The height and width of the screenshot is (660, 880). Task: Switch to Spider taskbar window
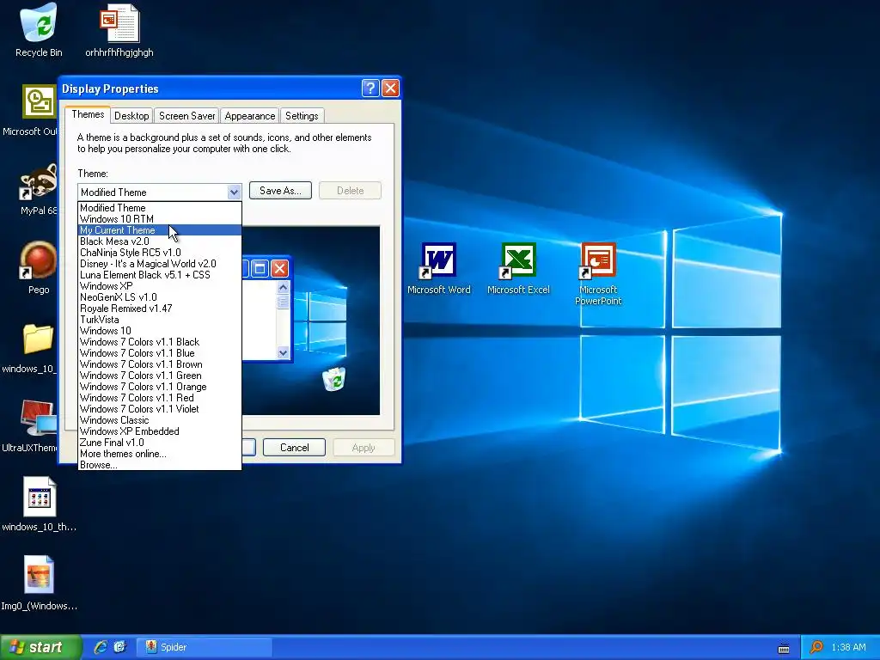[x=205, y=647]
